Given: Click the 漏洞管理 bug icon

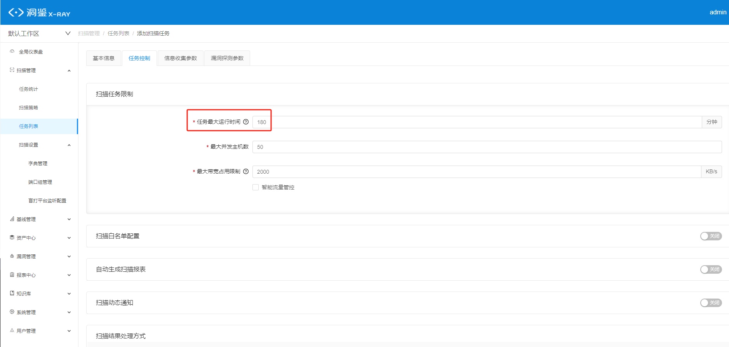Looking at the screenshot, I should (x=12, y=256).
